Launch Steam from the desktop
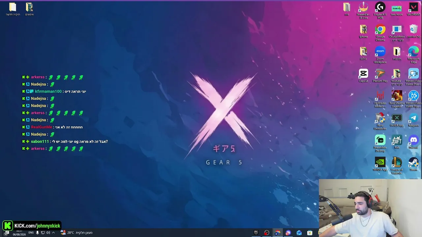This screenshot has width=422, height=237. pyautogui.click(x=413, y=164)
